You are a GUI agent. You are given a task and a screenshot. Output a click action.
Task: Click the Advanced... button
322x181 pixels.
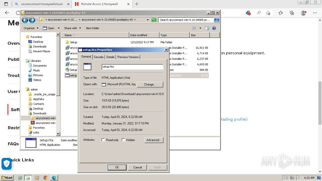point(154,140)
